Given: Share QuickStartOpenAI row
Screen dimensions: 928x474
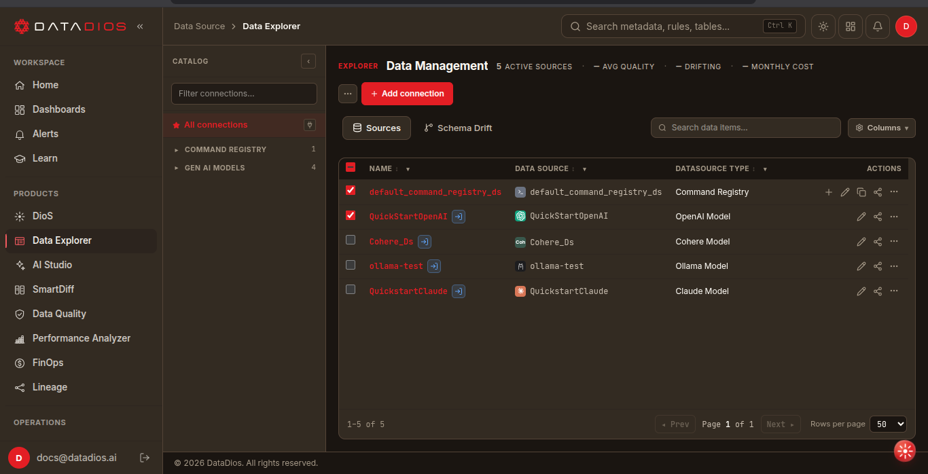Looking at the screenshot, I should [878, 217].
